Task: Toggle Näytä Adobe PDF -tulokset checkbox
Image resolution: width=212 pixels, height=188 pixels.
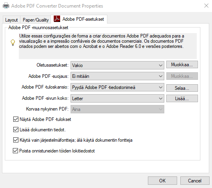Action: [x=16, y=119]
